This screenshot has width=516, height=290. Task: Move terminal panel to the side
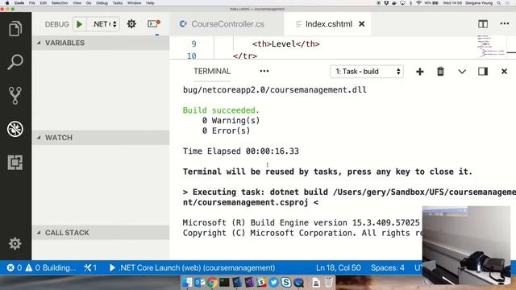click(x=483, y=72)
